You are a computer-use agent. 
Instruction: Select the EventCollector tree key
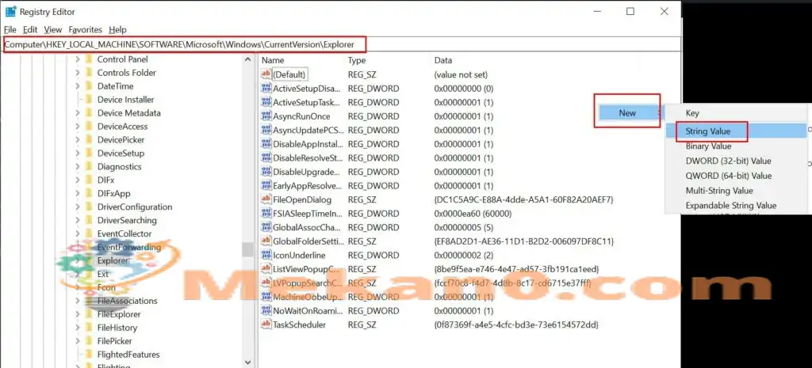coord(124,233)
